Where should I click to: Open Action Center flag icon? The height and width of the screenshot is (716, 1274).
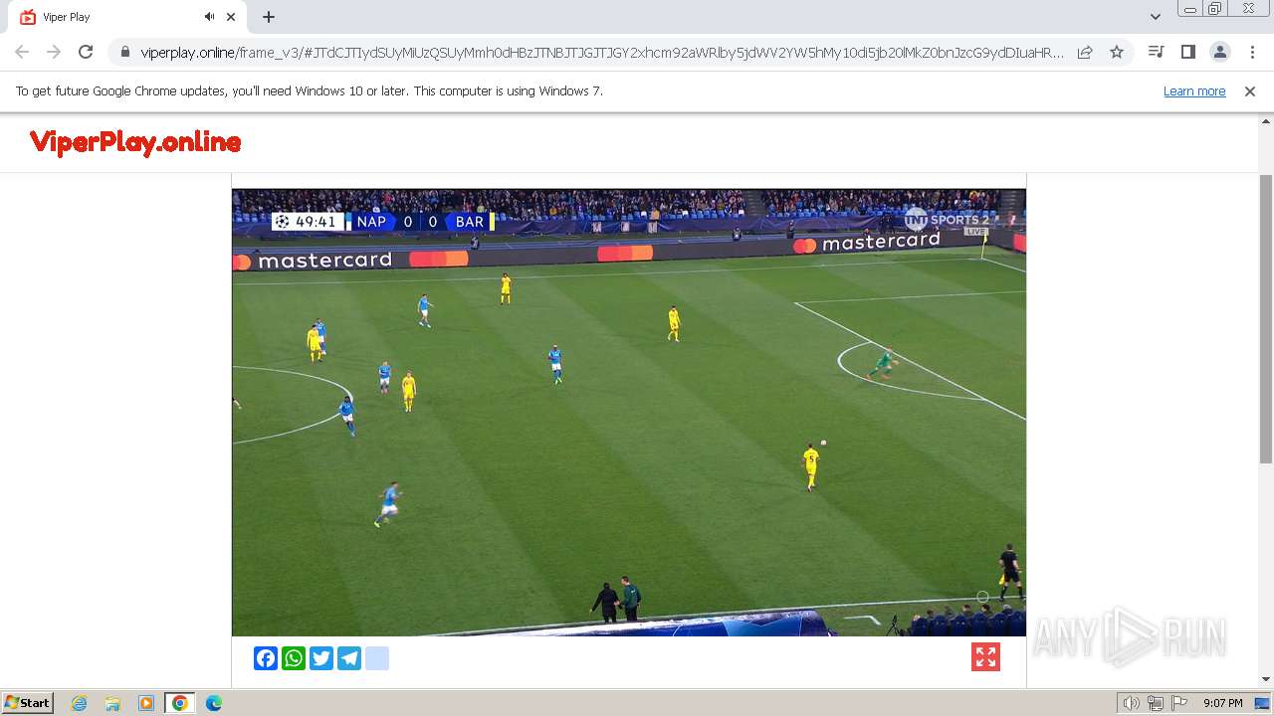click(1179, 703)
